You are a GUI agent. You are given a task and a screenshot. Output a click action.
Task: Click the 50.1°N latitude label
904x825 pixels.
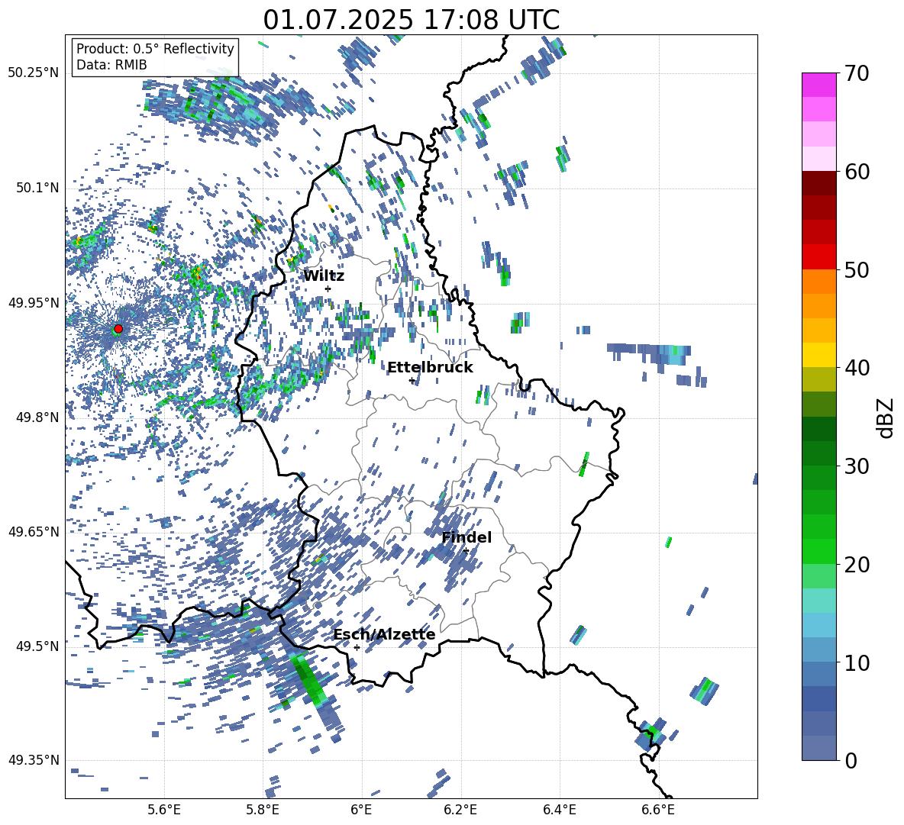point(38,188)
